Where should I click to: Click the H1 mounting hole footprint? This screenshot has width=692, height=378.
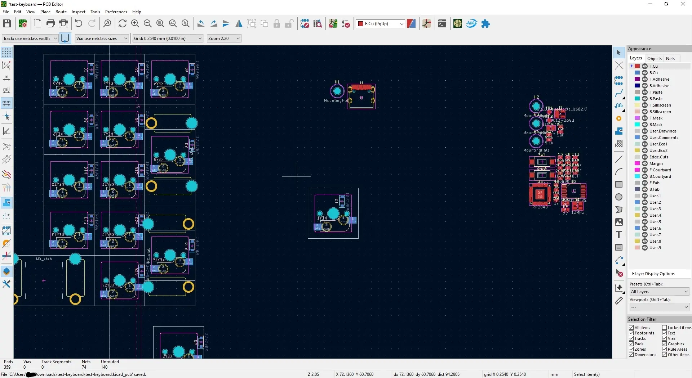click(x=337, y=91)
